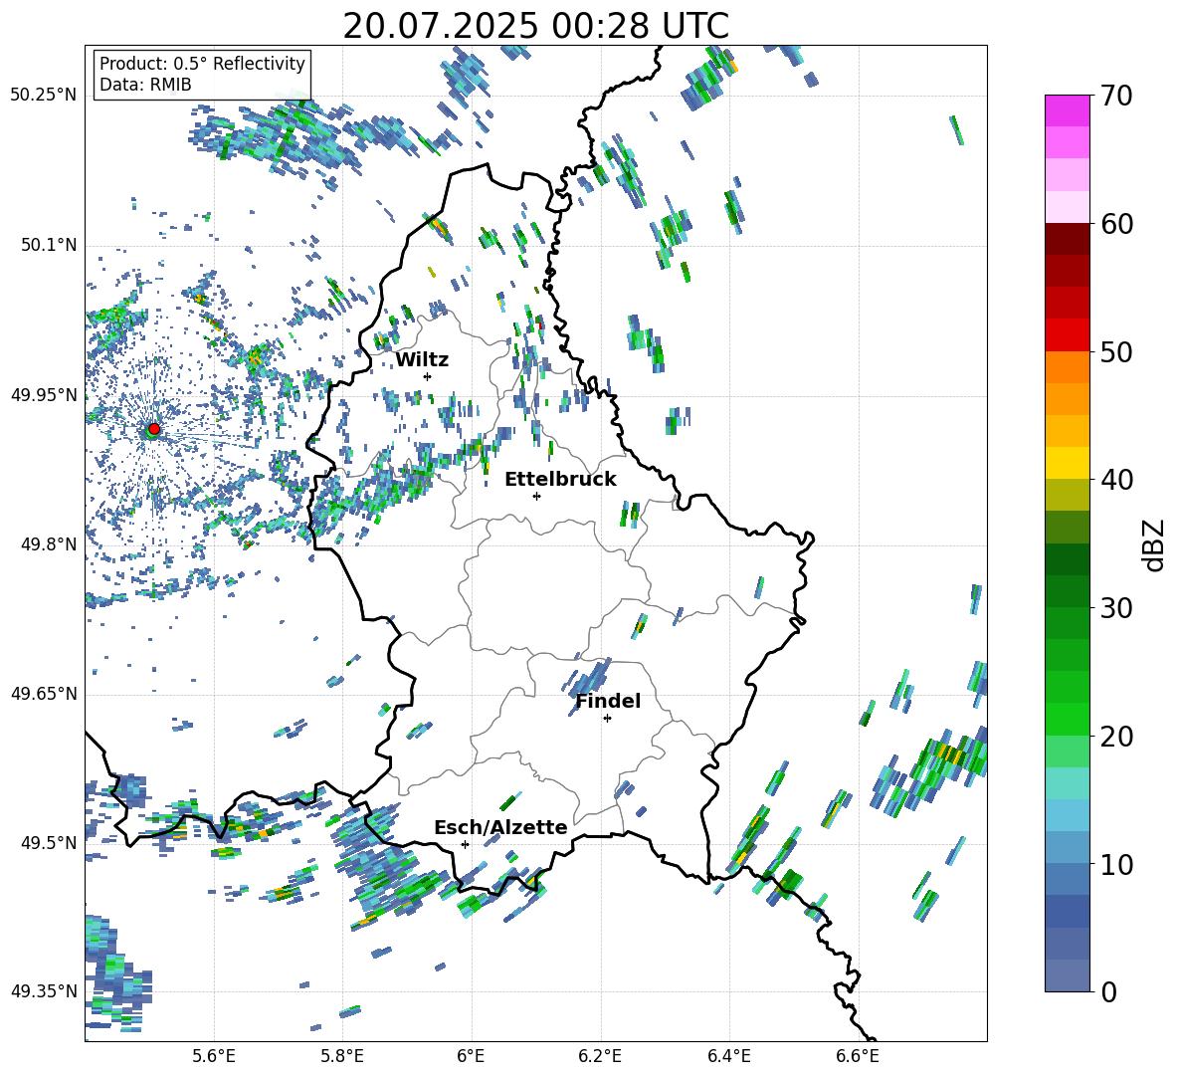Click the dark maroon colorbar swatch below 60
Viewport: 1178px width, 1076px height.
pos(1067,239)
